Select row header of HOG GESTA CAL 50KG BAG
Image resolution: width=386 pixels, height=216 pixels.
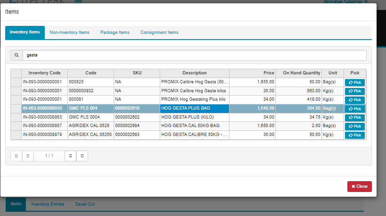[x=16, y=126]
